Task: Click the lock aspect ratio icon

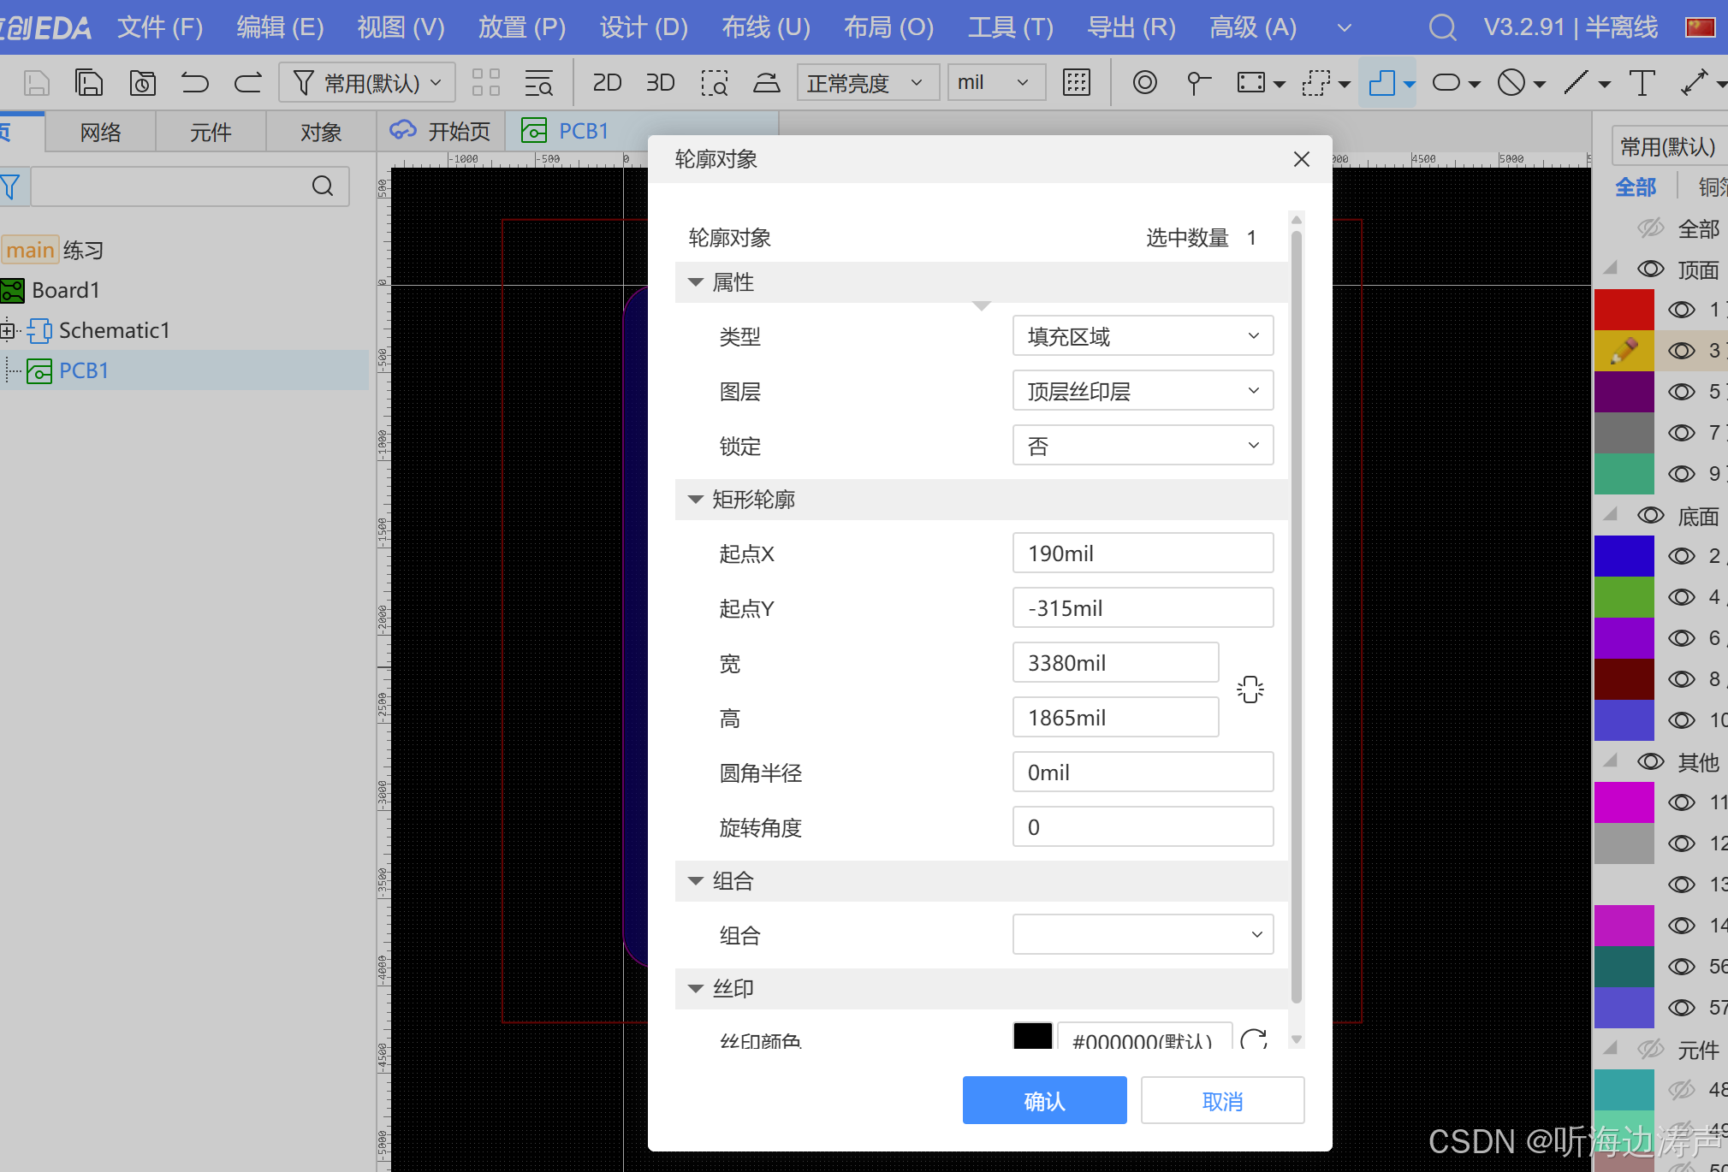Action: [x=1250, y=690]
